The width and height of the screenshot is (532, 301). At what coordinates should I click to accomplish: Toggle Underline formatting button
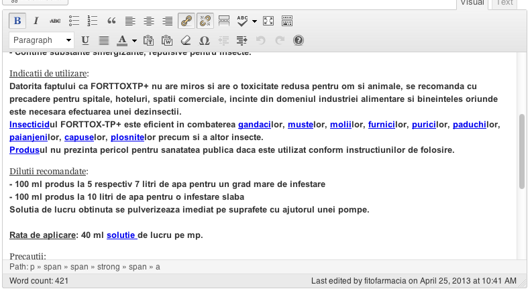[x=85, y=40]
